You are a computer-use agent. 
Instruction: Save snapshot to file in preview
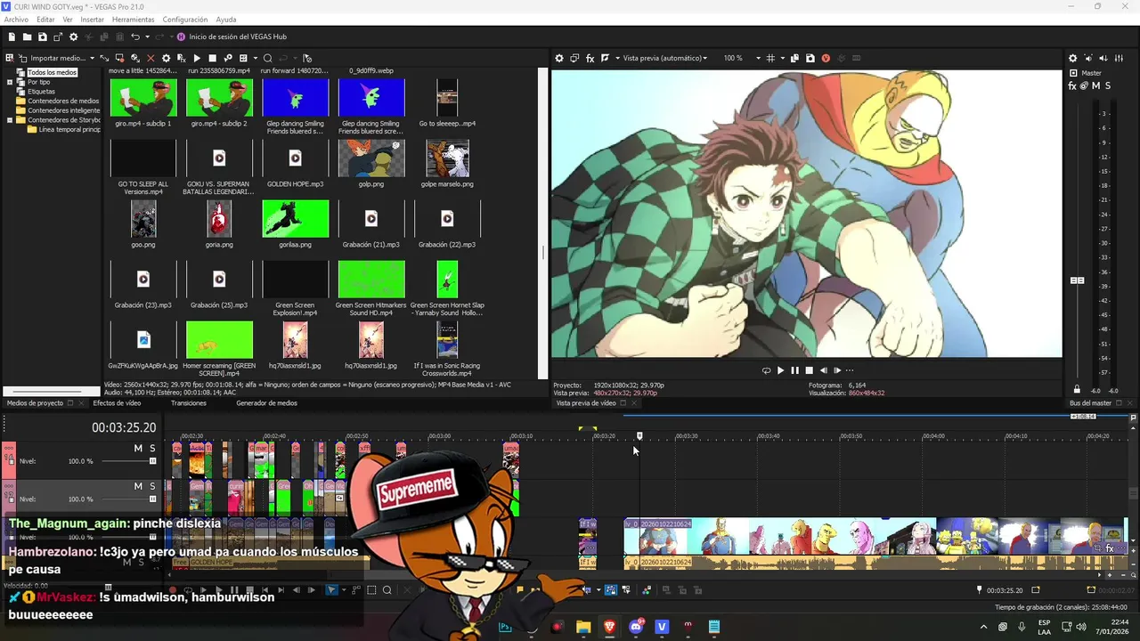coord(810,58)
